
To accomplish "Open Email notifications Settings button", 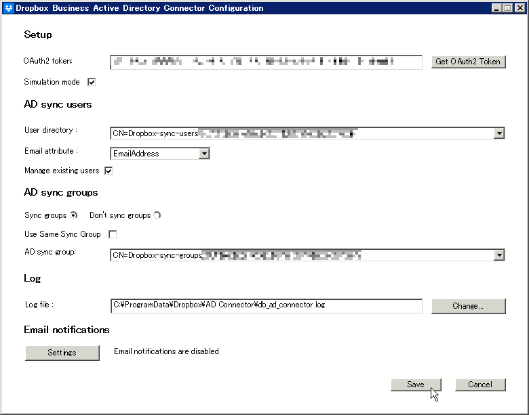I will pos(62,353).
